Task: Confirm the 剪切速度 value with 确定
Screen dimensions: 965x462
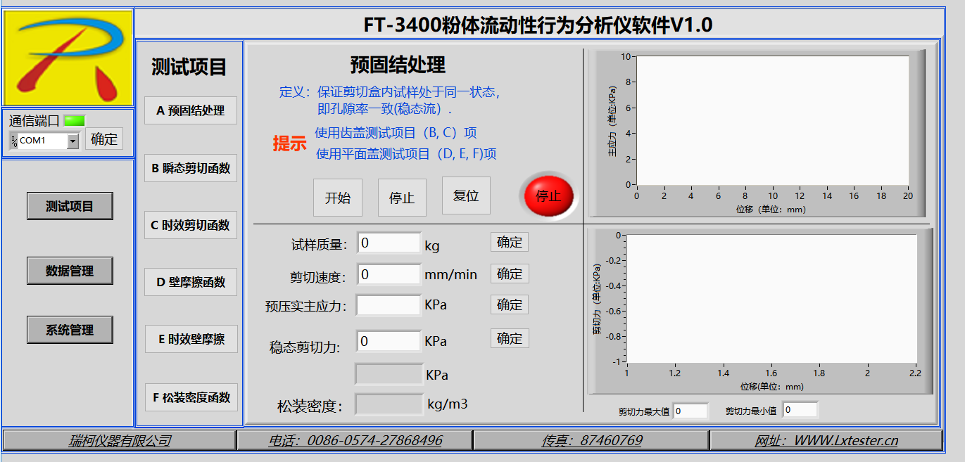Action: click(x=509, y=274)
